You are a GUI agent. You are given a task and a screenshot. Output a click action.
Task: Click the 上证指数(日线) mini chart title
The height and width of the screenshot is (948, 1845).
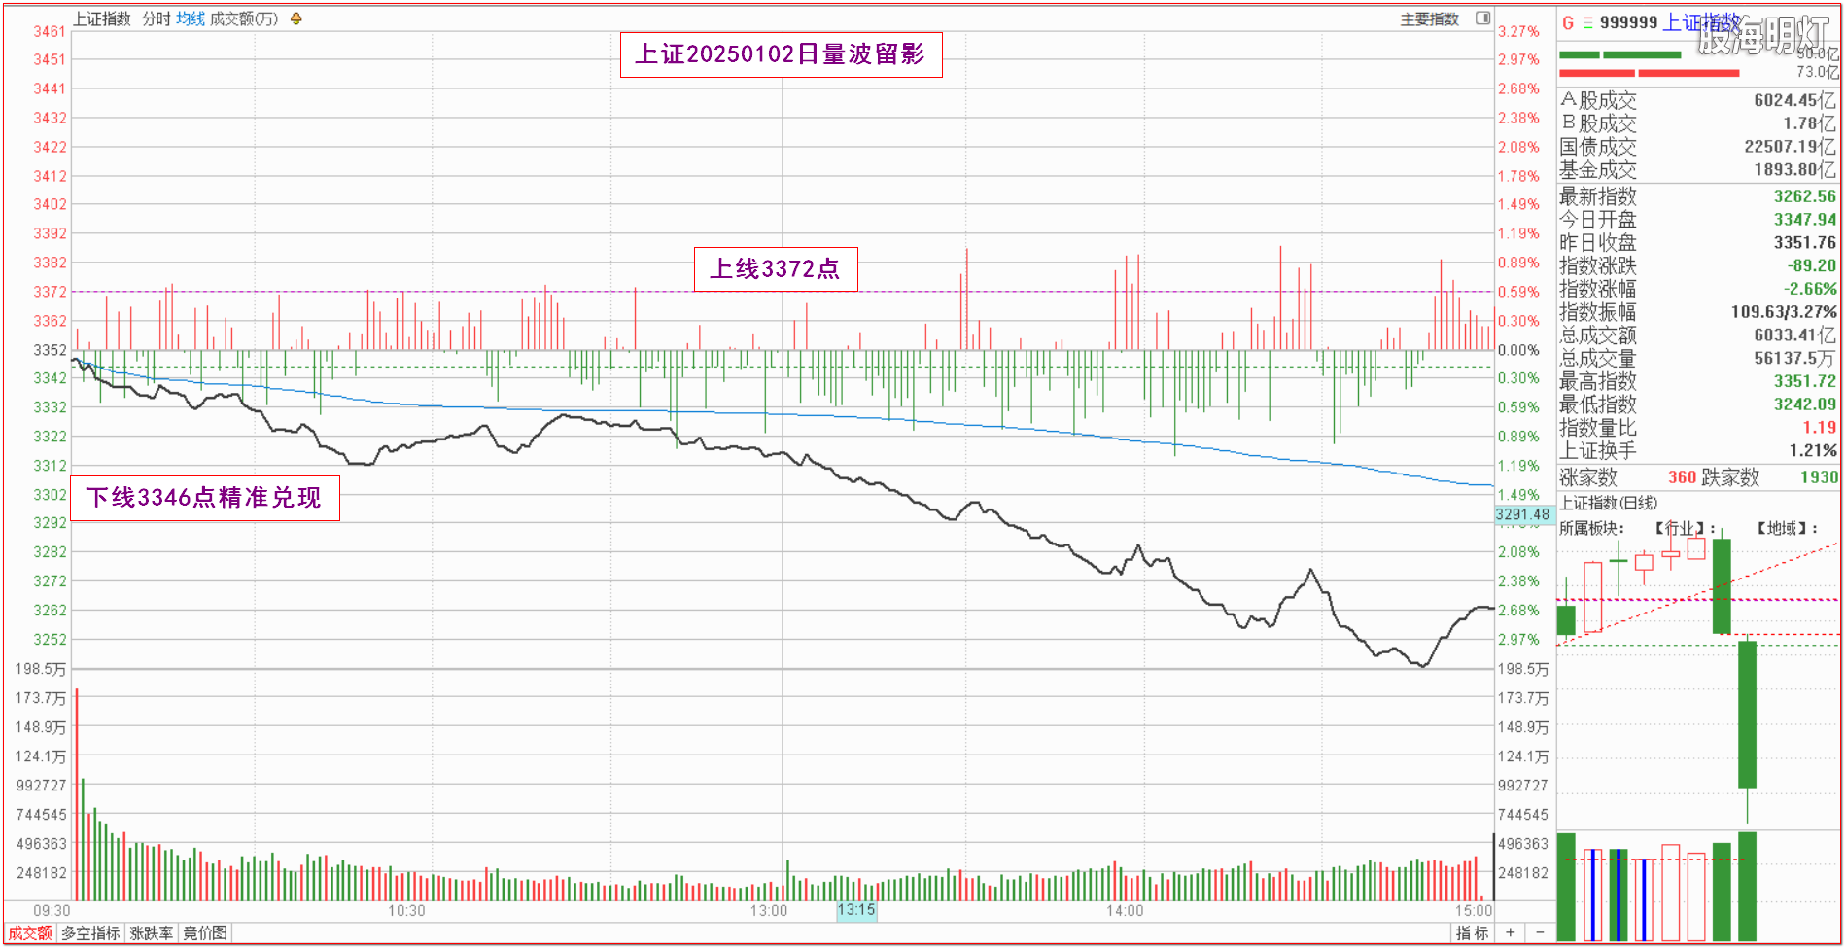(x=1609, y=503)
